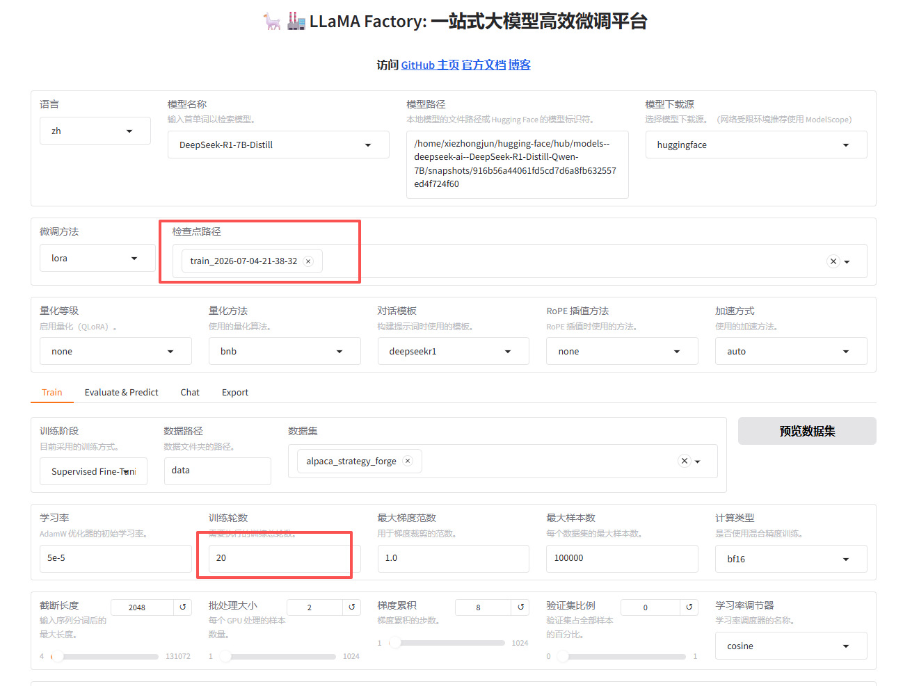This screenshot has height=686, width=903.
Task: Open the 官方文档 link
Action: click(484, 65)
